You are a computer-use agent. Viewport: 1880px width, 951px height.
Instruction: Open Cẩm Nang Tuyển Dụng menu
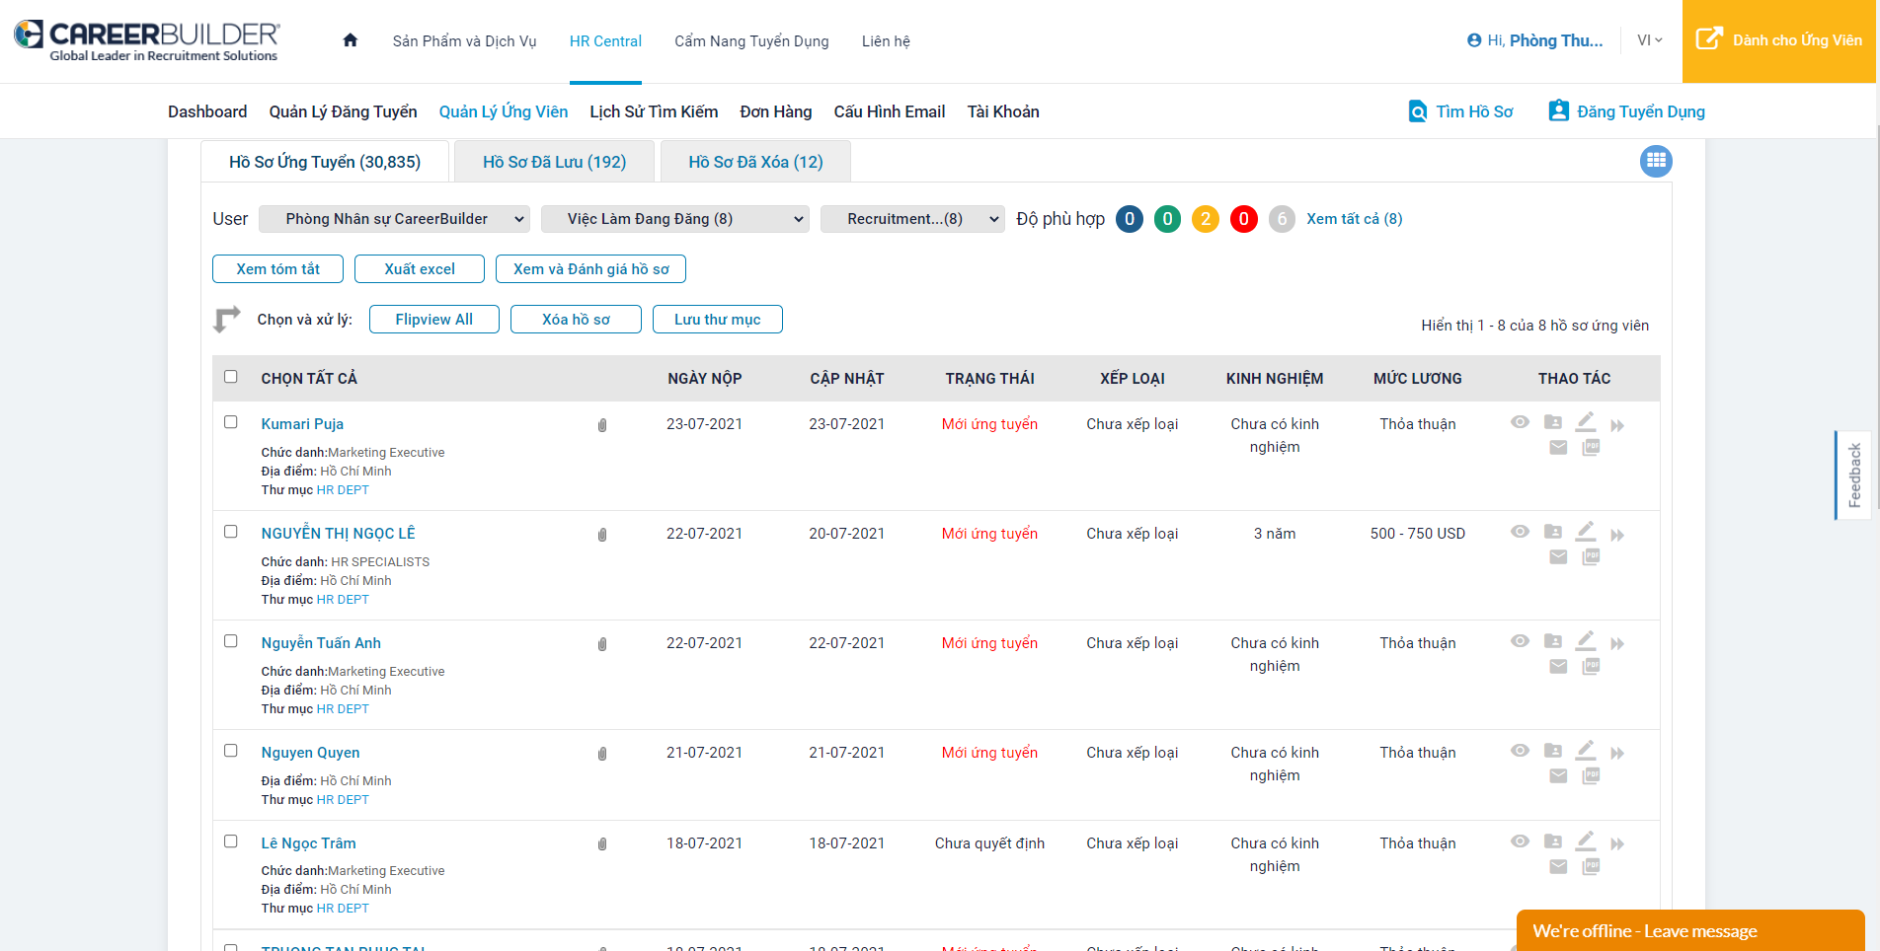pyautogui.click(x=751, y=41)
